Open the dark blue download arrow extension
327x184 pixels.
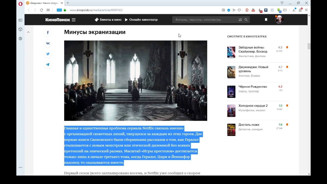pos(266,10)
